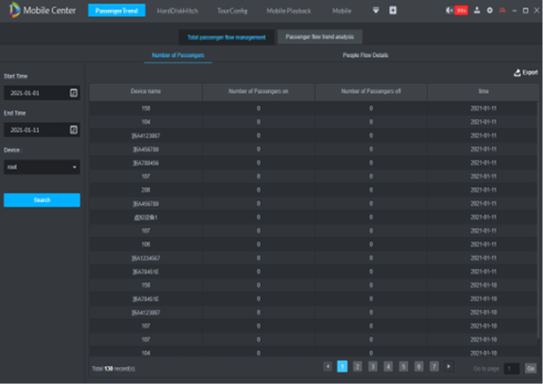Open Passenger flow trend analysis tab

pos(319,37)
